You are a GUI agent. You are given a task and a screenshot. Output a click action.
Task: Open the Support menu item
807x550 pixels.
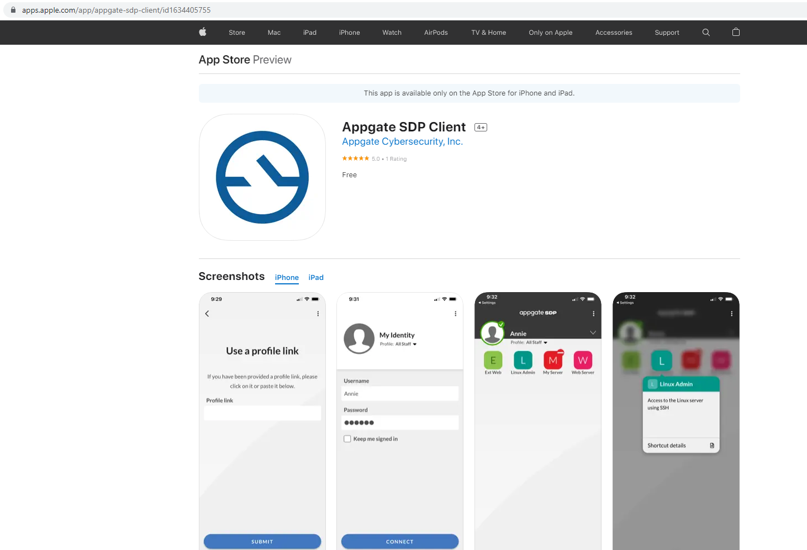coord(666,32)
